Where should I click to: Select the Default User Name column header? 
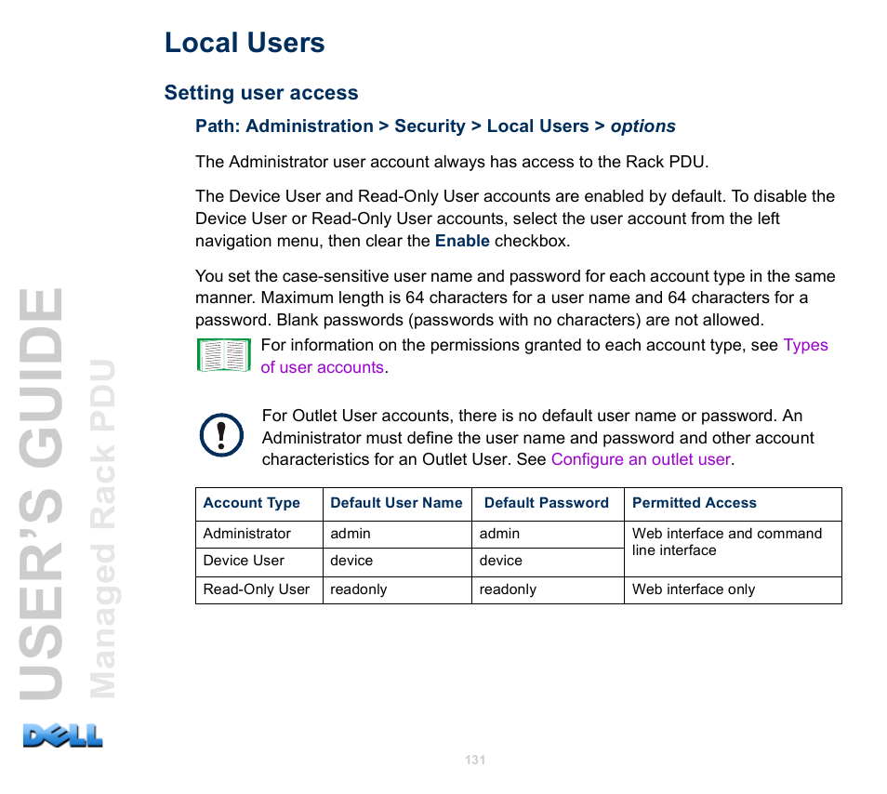396,503
